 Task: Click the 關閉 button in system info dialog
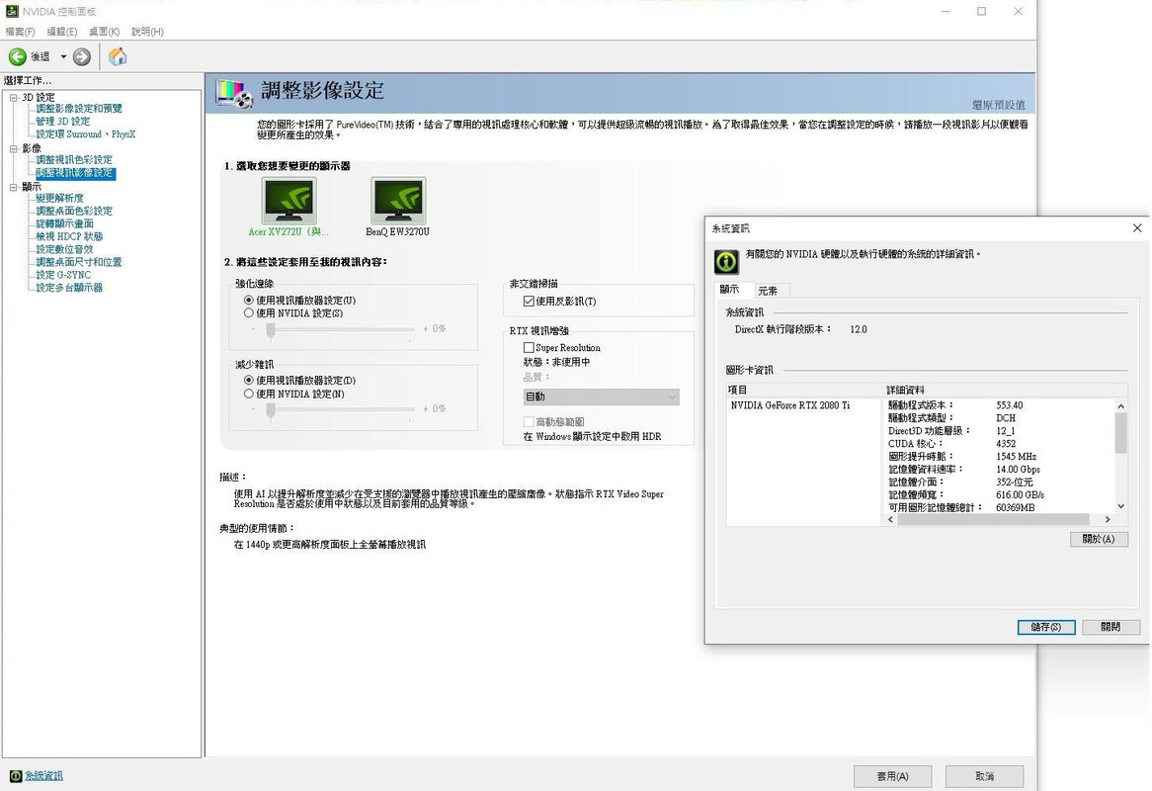point(1111,627)
